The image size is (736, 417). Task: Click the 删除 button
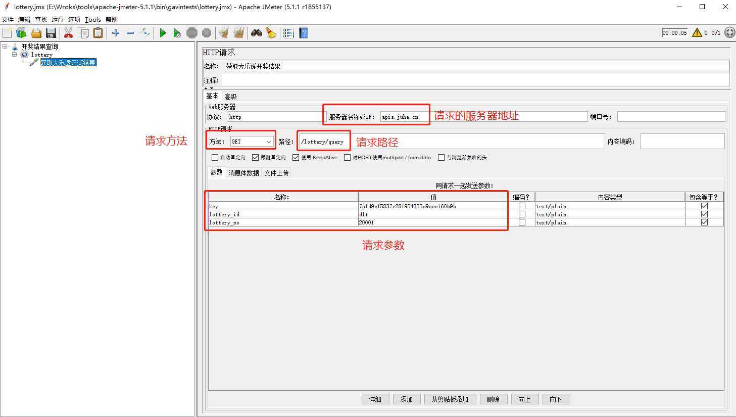pyautogui.click(x=494, y=399)
